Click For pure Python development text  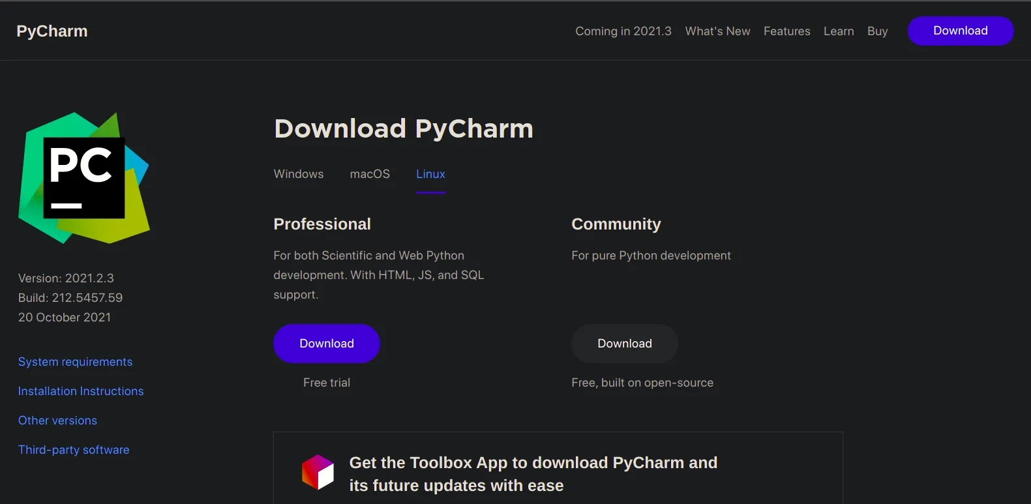[651, 256]
